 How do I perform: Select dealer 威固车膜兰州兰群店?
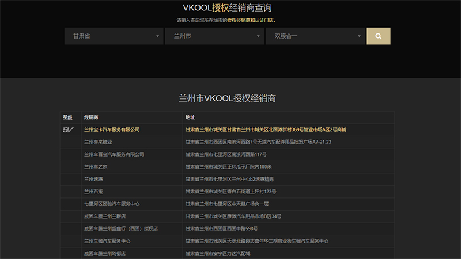(105, 216)
